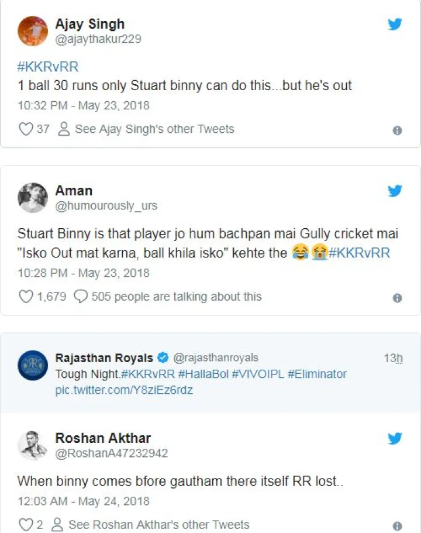Click Twitter bird icon on Ajay Singh's tweet
Viewport: 421px width, 533px height.
tap(395, 25)
